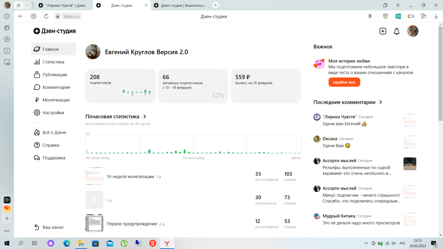443x249 pixels.
Task: Launch Microsoft Edge from taskbar
Action: tap(67, 243)
